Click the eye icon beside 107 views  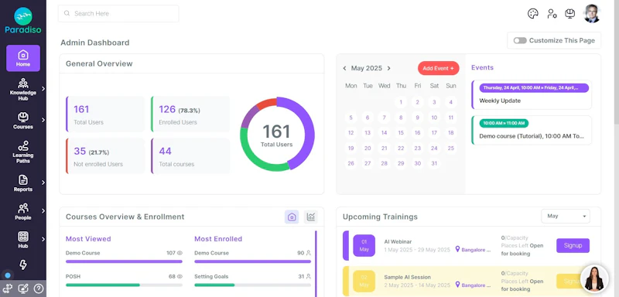(x=180, y=253)
